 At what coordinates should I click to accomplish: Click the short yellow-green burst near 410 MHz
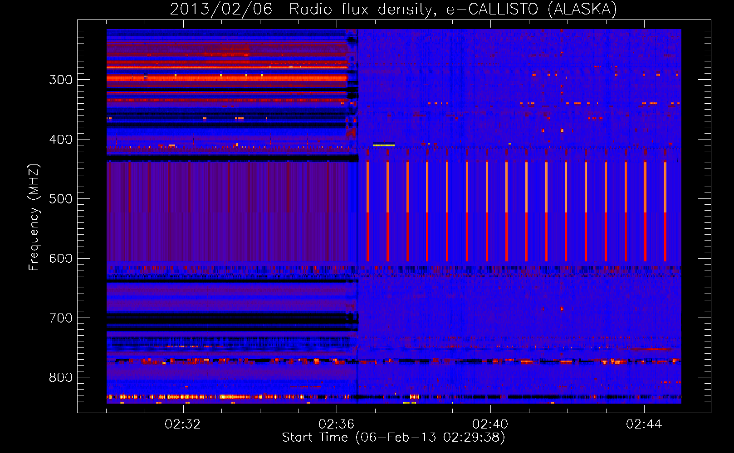pyautogui.click(x=384, y=145)
